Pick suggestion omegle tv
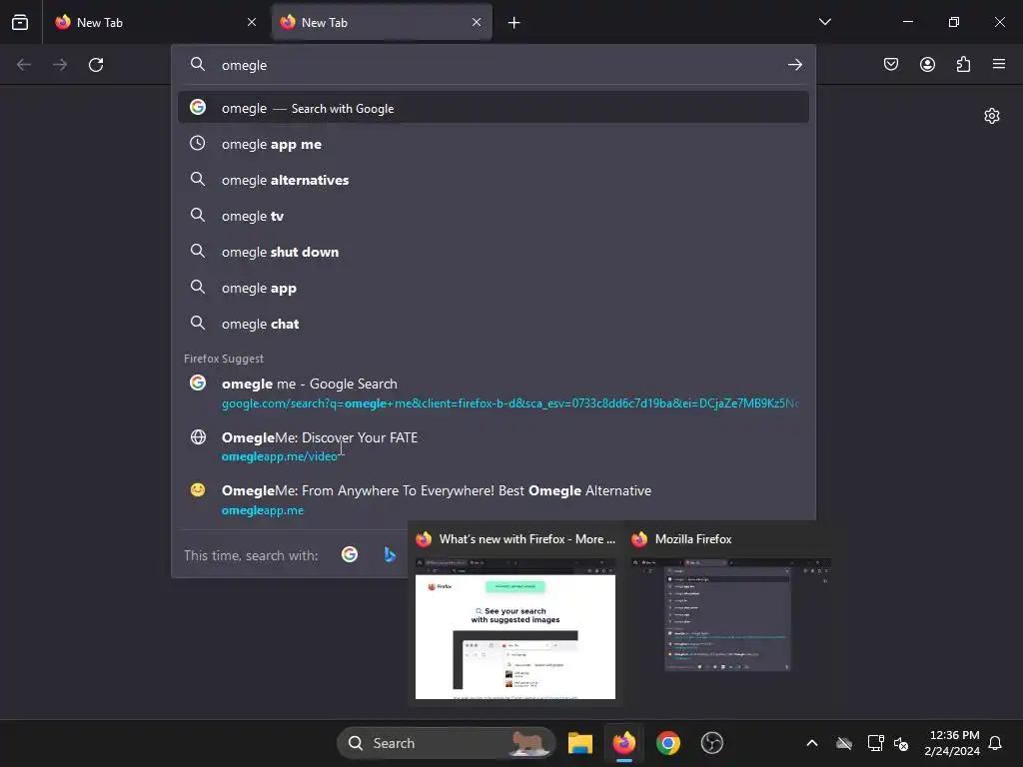The height and width of the screenshot is (767, 1023). tap(494, 216)
